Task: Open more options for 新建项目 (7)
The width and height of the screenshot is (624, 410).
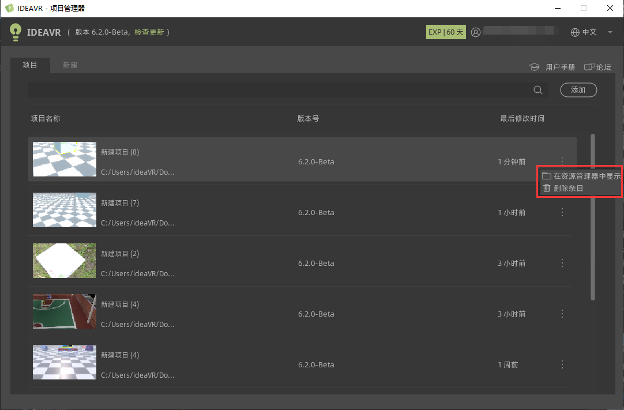Action: [x=562, y=212]
